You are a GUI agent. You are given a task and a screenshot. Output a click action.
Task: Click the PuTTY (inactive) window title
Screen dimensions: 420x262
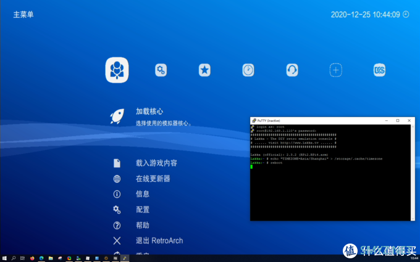click(269, 121)
